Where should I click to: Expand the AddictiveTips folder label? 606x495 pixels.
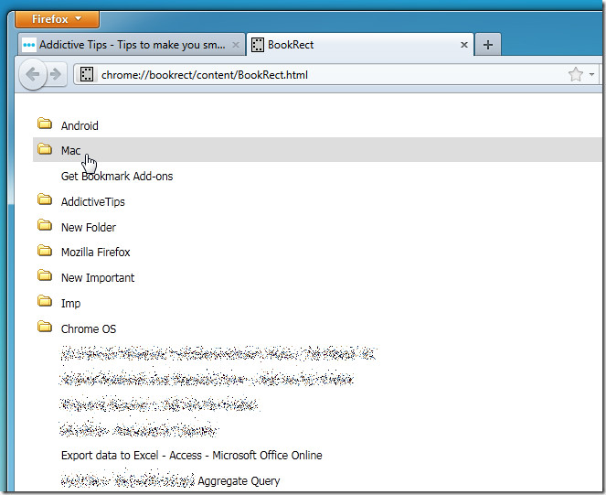coord(93,202)
